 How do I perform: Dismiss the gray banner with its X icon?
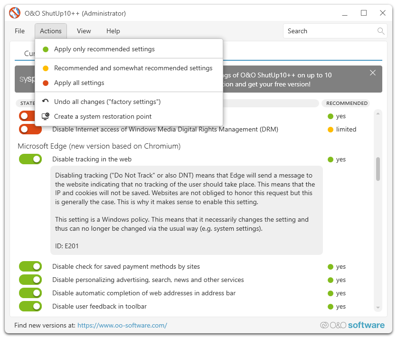tap(373, 73)
